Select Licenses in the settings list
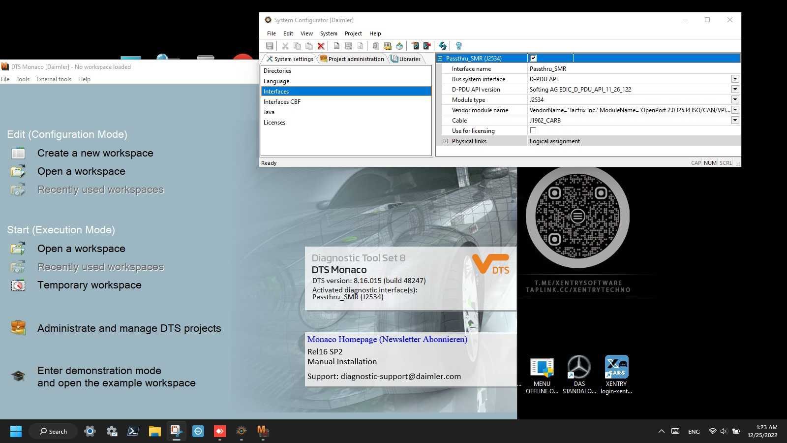This screenshot has width=787, height=443. (346, 123)
